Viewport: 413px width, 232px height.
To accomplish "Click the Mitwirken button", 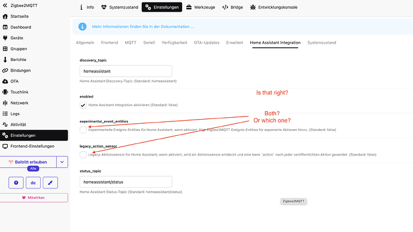I will pos(34,197).
